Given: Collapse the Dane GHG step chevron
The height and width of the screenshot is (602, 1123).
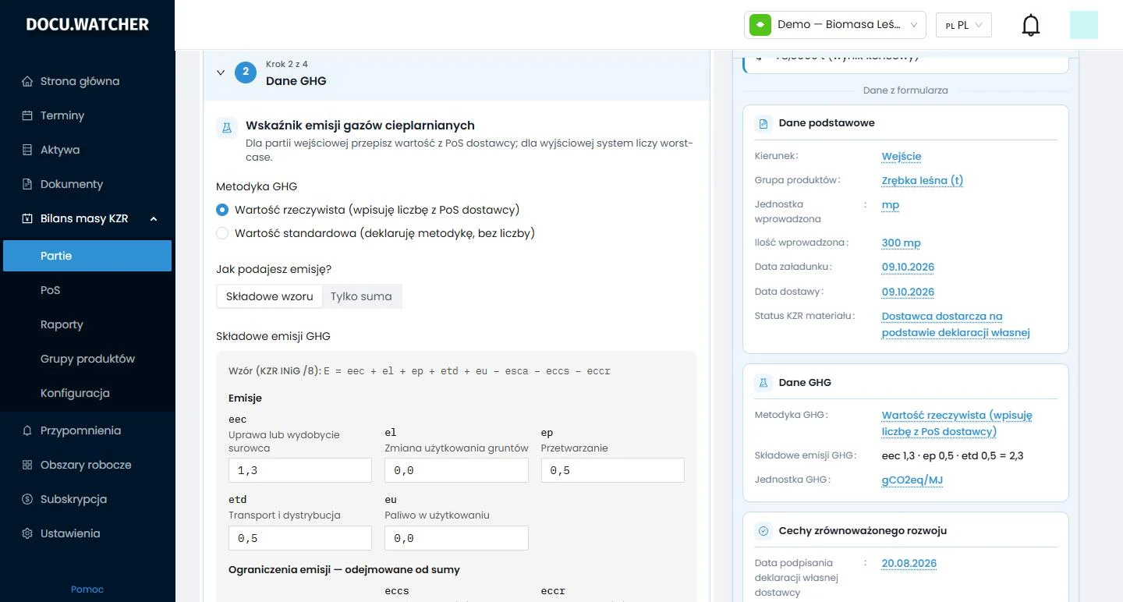Looking at the screenshot, I should click(x=221, y=73).
